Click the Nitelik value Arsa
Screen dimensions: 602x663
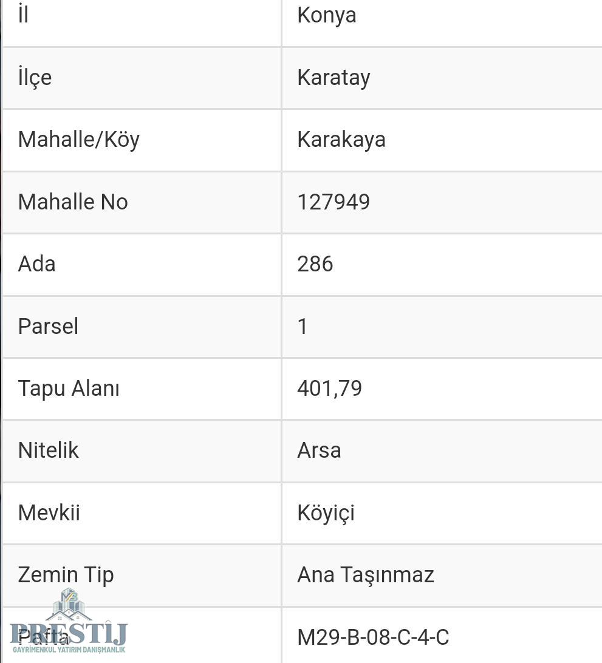point(319,450)
